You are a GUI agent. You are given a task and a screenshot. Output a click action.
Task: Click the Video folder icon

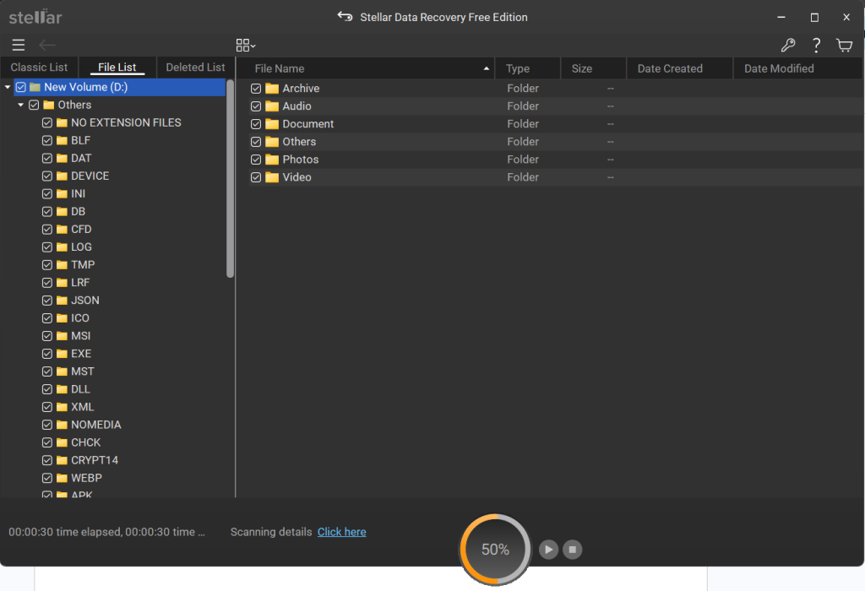point(272,177)
